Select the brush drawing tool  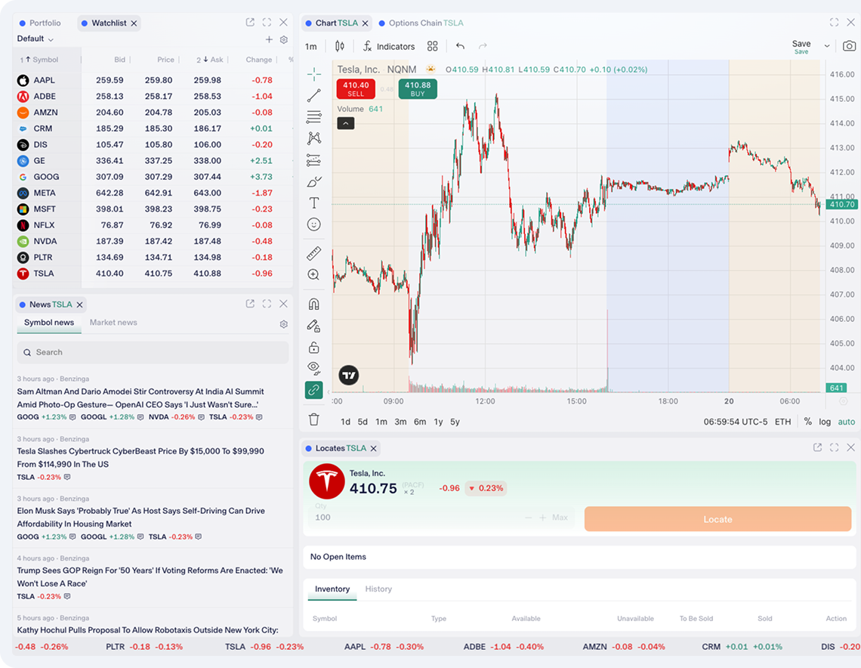pos(314,182)
